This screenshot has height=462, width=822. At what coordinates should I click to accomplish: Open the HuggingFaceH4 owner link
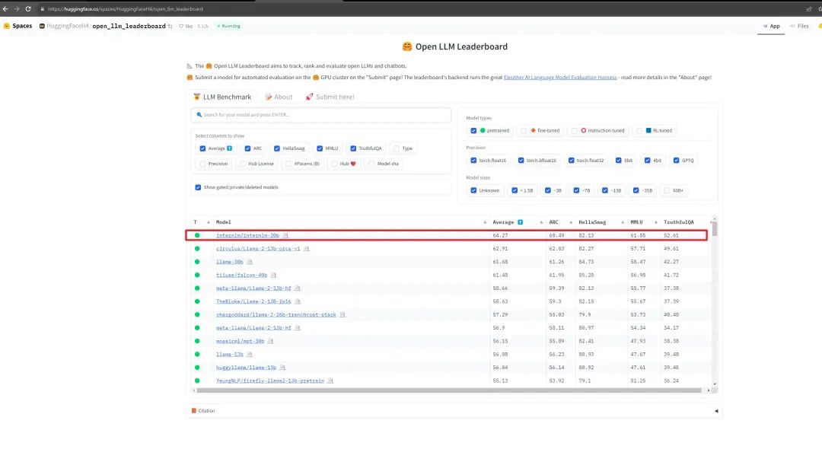pos(68,26)
